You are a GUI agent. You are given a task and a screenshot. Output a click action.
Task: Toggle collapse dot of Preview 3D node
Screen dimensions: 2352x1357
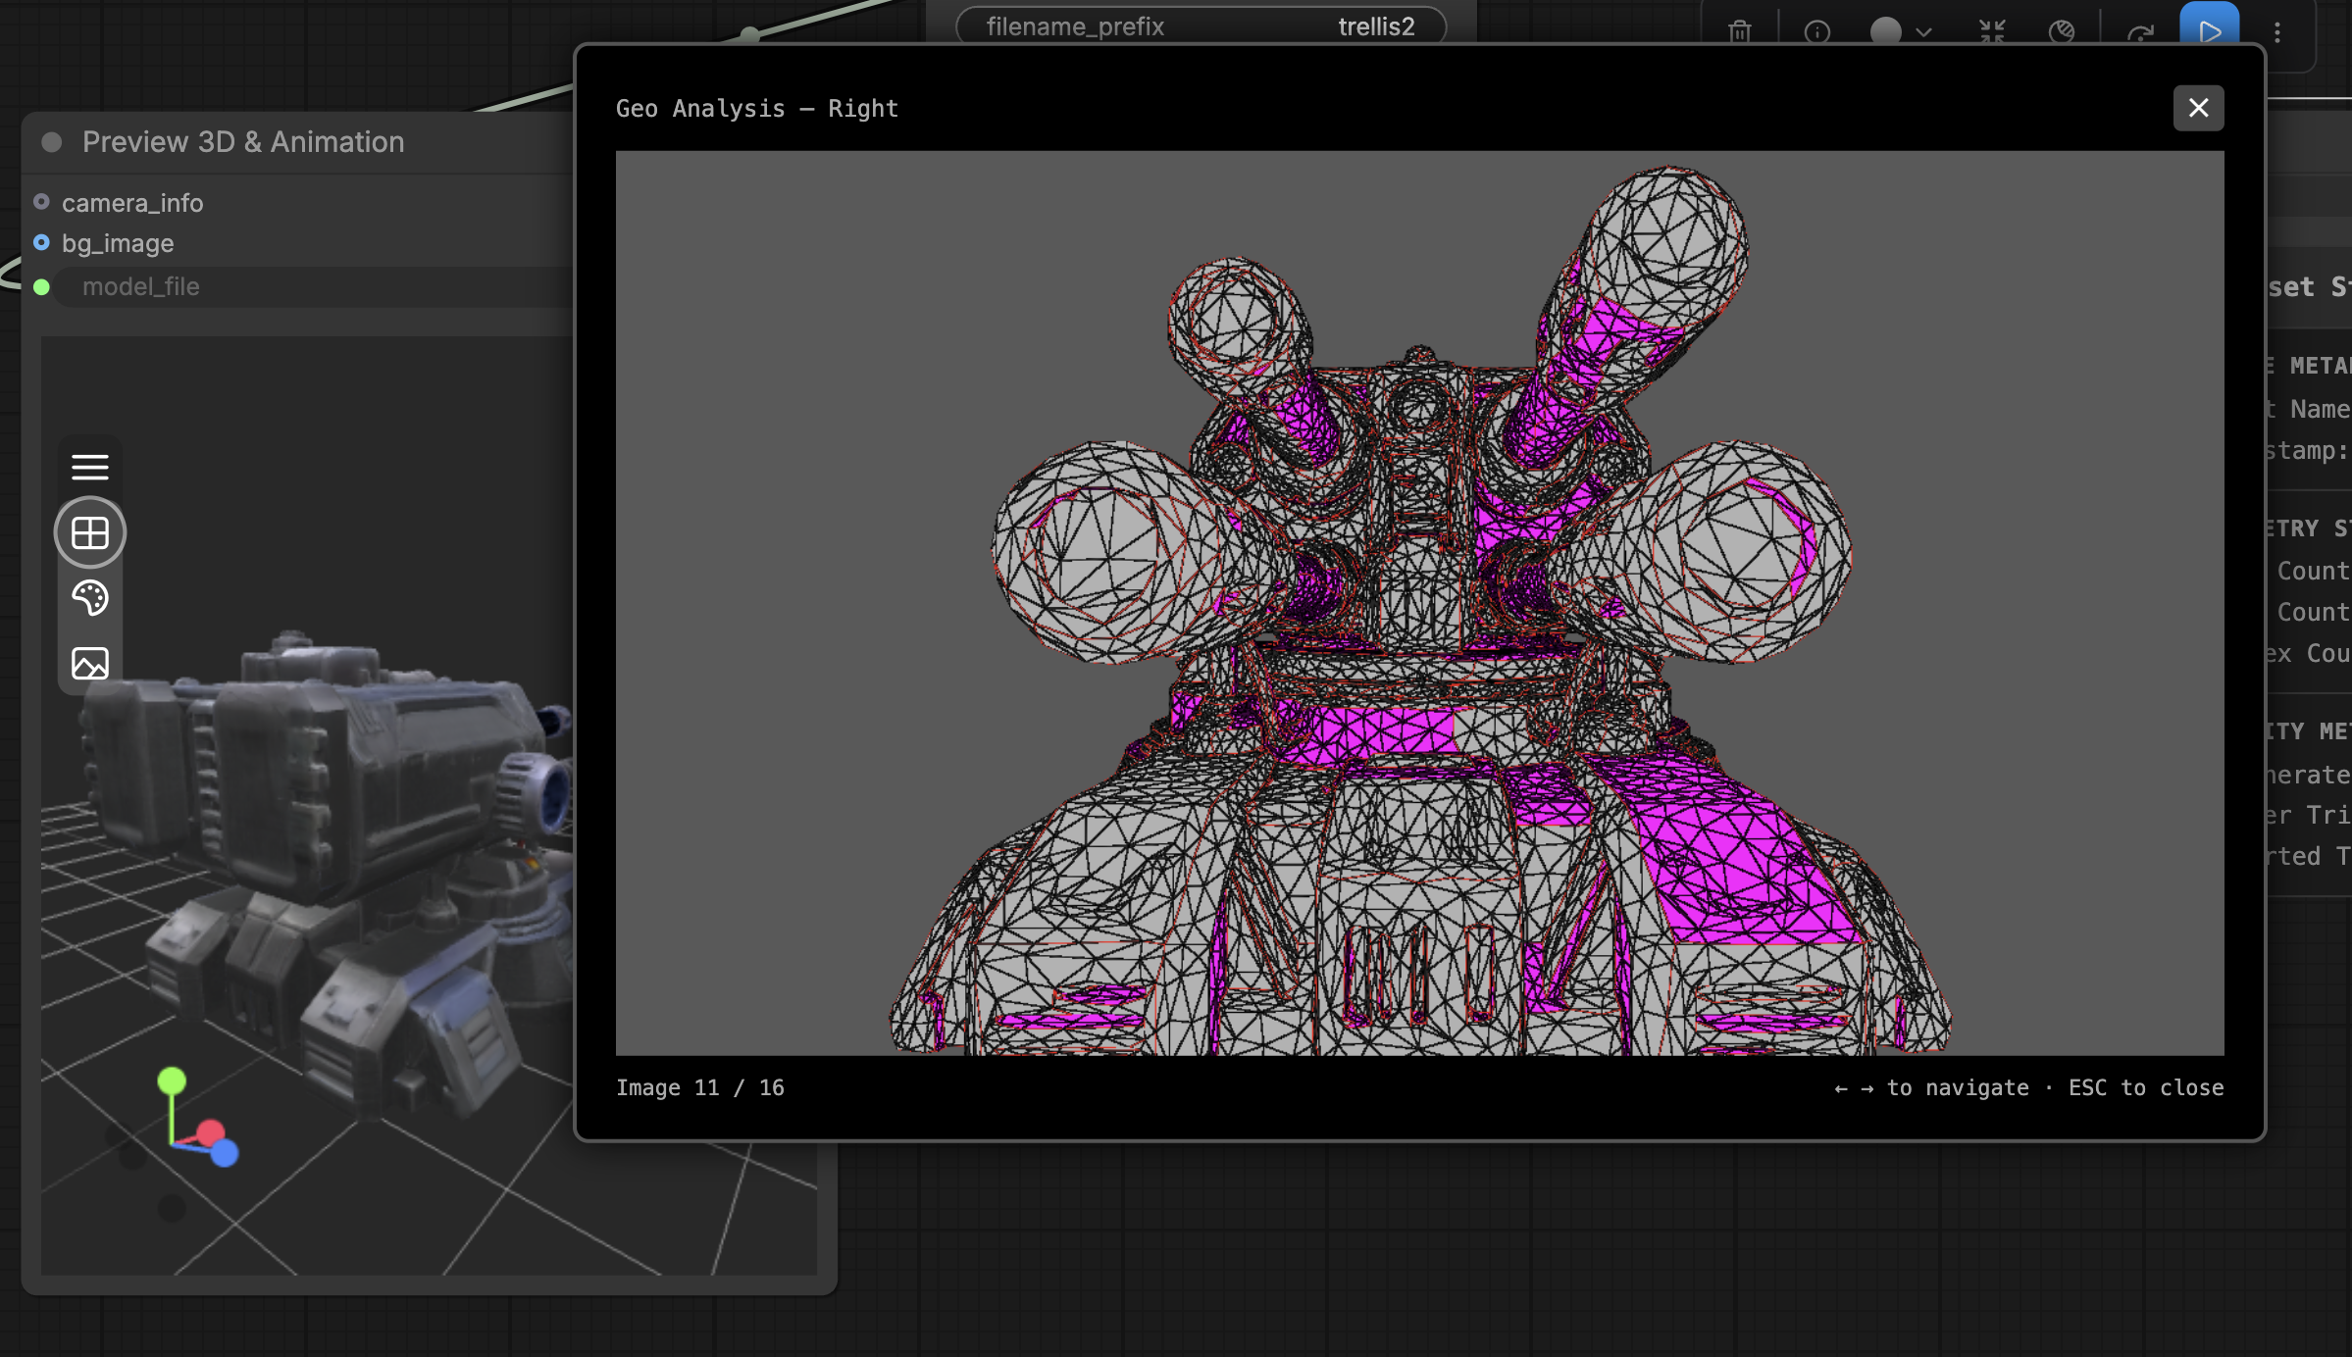52,142
